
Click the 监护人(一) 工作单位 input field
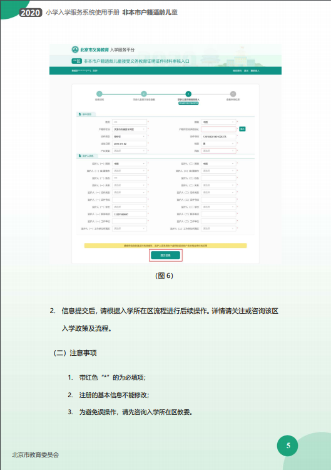tap(130, 222)
